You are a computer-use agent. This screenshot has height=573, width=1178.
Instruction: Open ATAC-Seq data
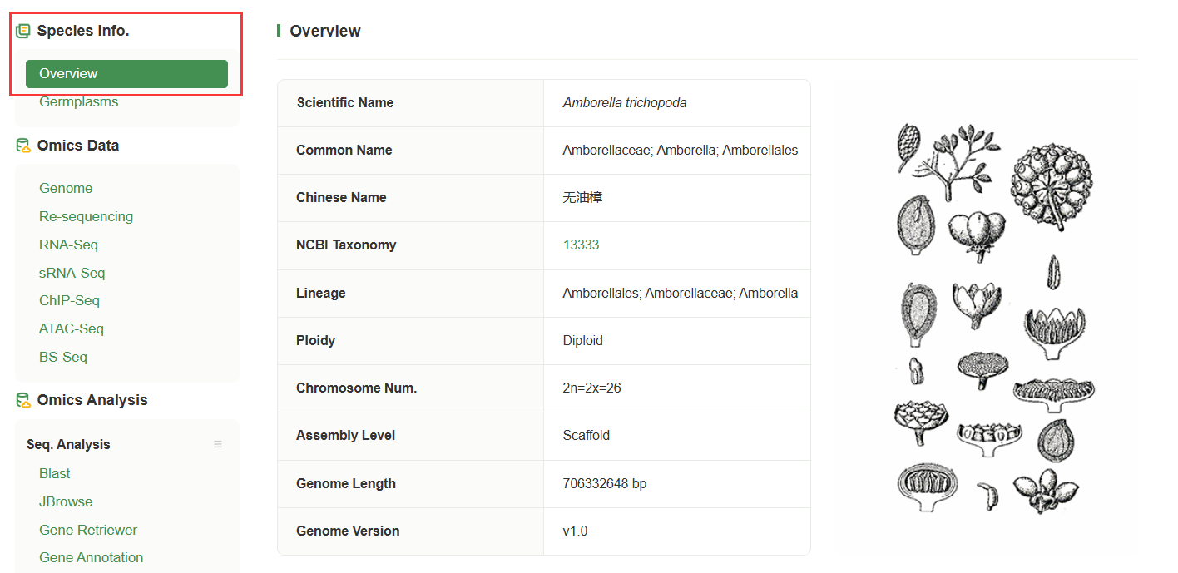pos(72,328)
